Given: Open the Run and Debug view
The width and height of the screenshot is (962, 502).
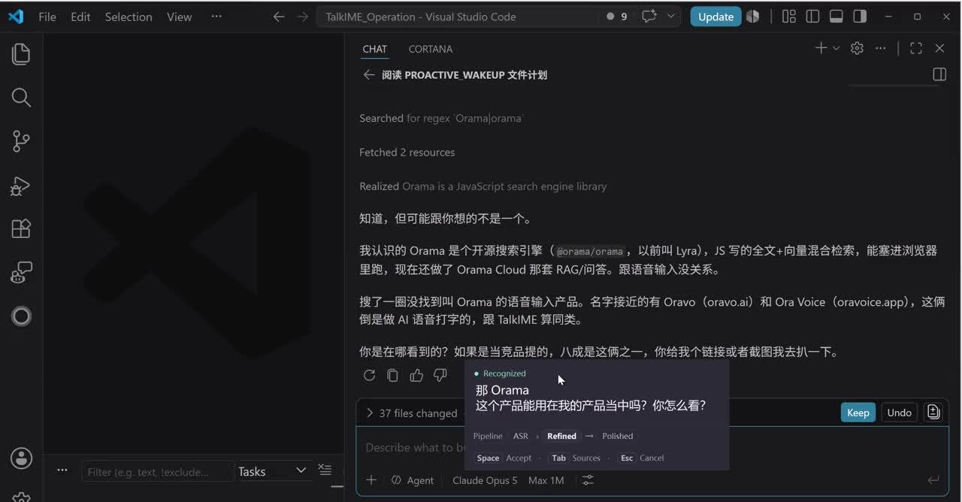Looking at the screenshot, I should [21, 185].
